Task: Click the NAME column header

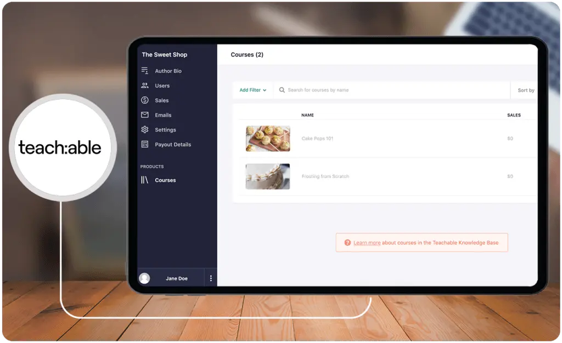Action: (x=307, y=115)
